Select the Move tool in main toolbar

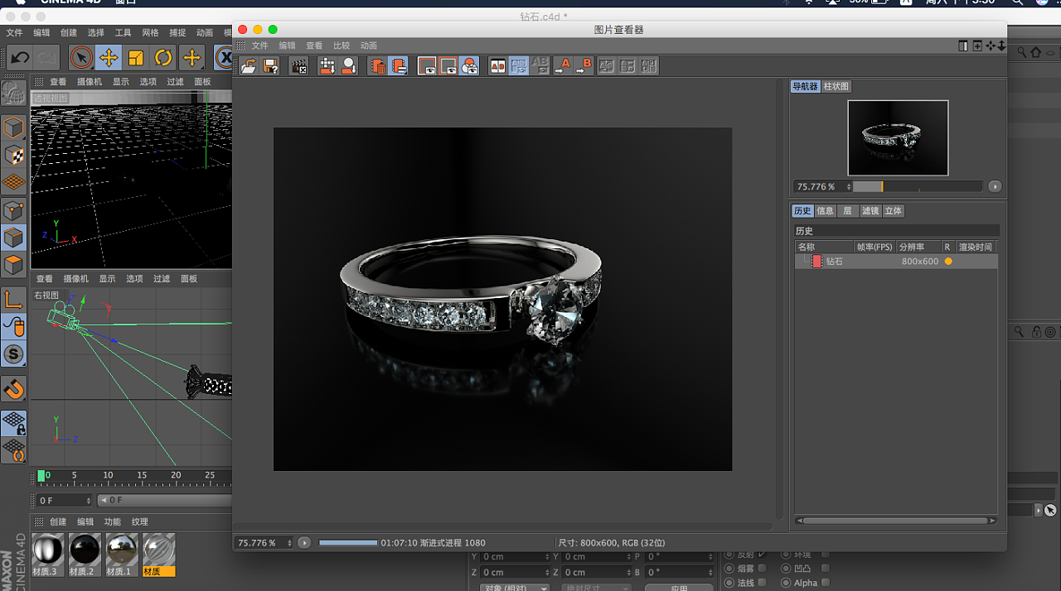pos(109,57)
